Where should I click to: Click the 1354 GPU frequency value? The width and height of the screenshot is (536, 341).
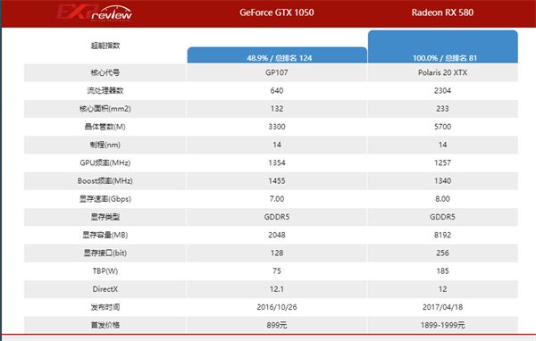(x=277, y=163)
